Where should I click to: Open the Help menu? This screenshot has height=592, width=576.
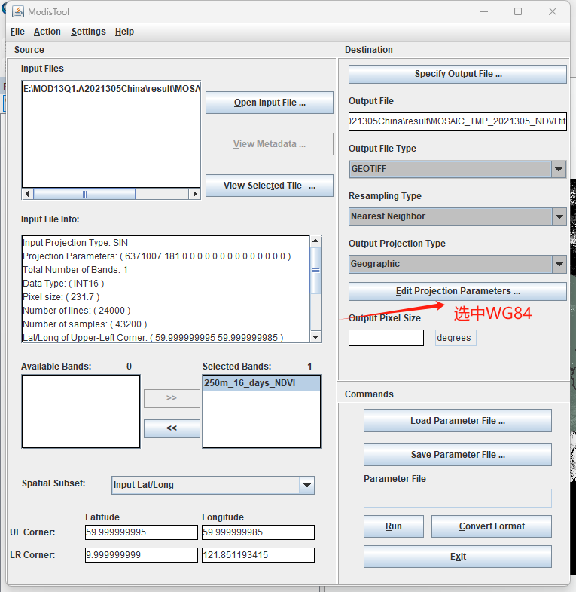click(x=124, y=32)
